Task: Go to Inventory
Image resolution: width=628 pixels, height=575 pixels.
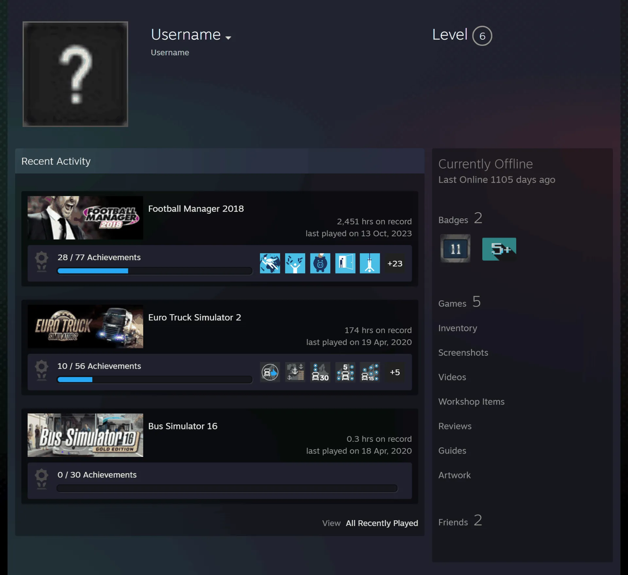Action: pyautogui.click(x=458, y=328)
